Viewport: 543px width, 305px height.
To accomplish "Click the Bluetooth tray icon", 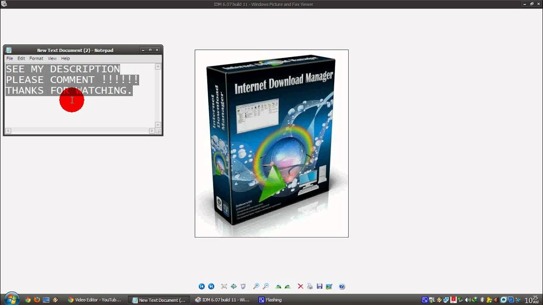I will point(482,300).
